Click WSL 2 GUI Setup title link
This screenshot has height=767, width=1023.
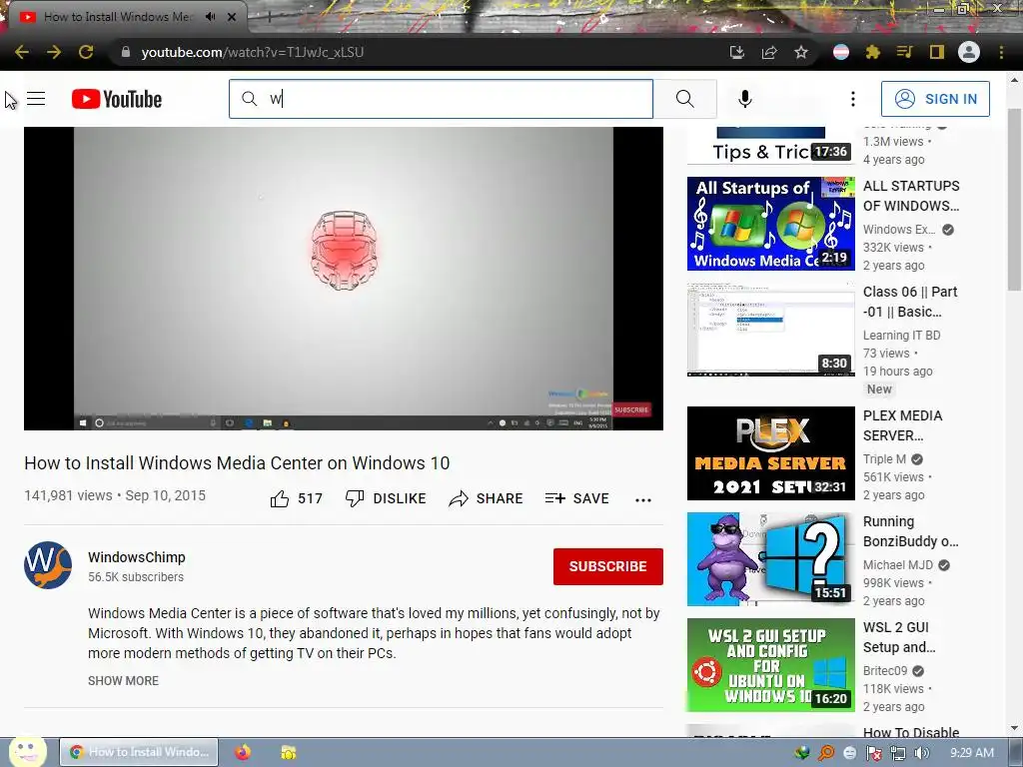click(x=899, y=637)
